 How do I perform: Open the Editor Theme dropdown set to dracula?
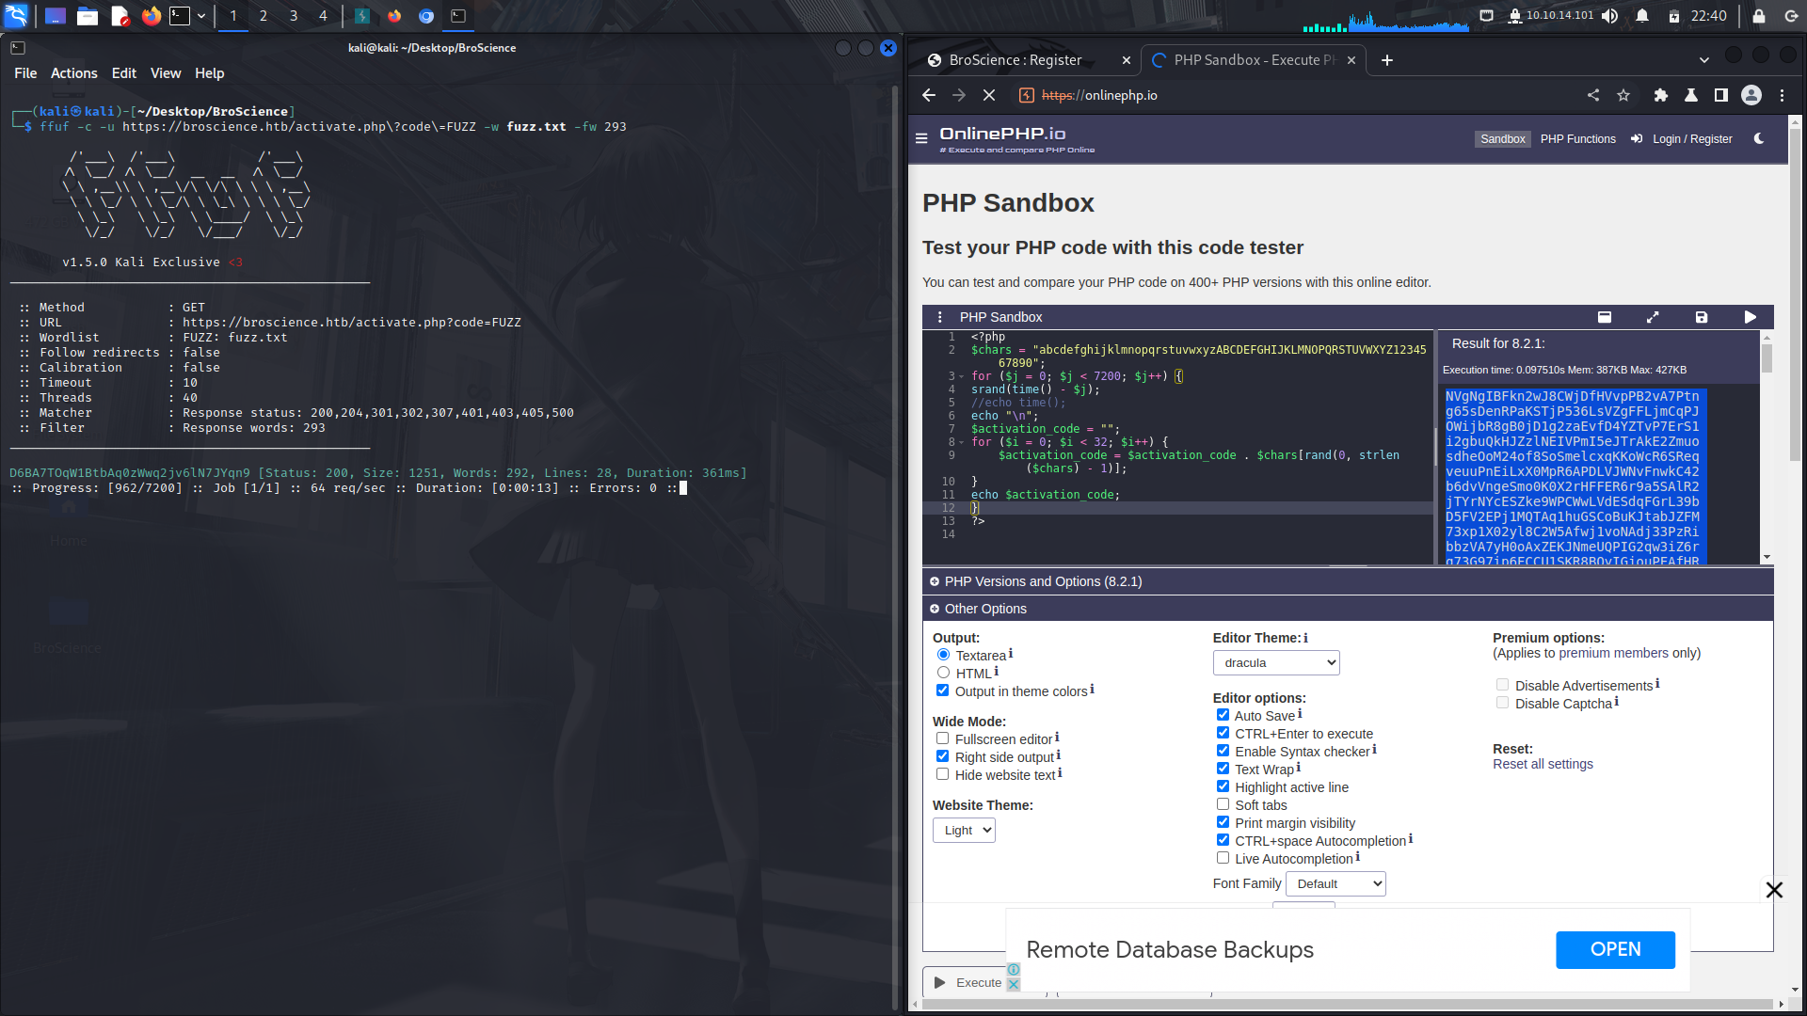point(1275,662)
